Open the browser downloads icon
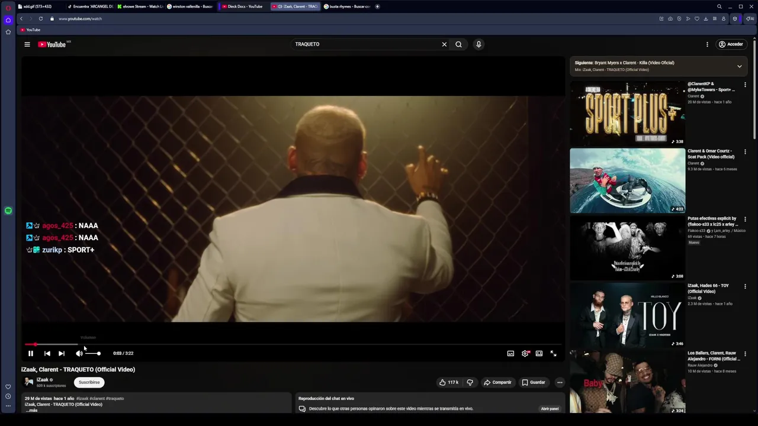Screen dimensions: 758x426 pyautogui.click(x=705, y=18)
